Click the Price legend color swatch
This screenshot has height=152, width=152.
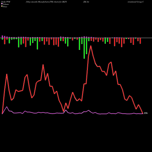click(x=2, y=6)
